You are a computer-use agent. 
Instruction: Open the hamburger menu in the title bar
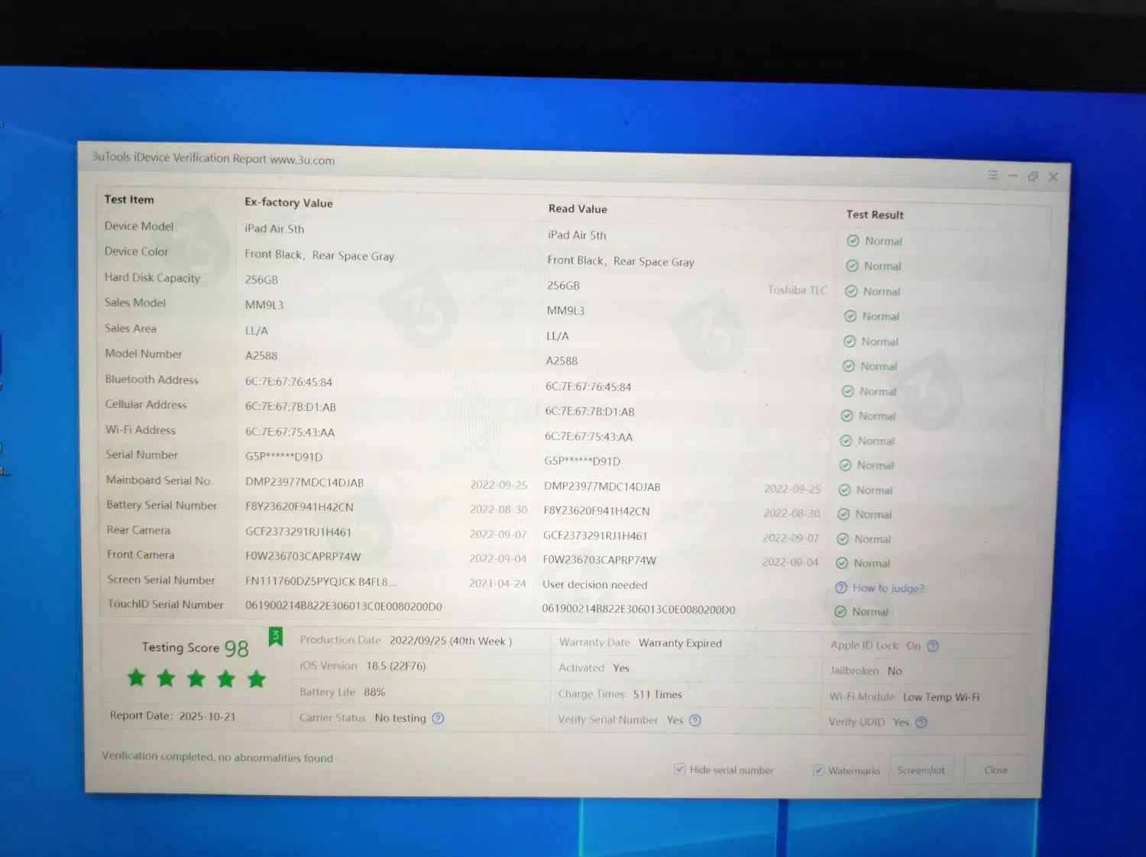[992, 175]
